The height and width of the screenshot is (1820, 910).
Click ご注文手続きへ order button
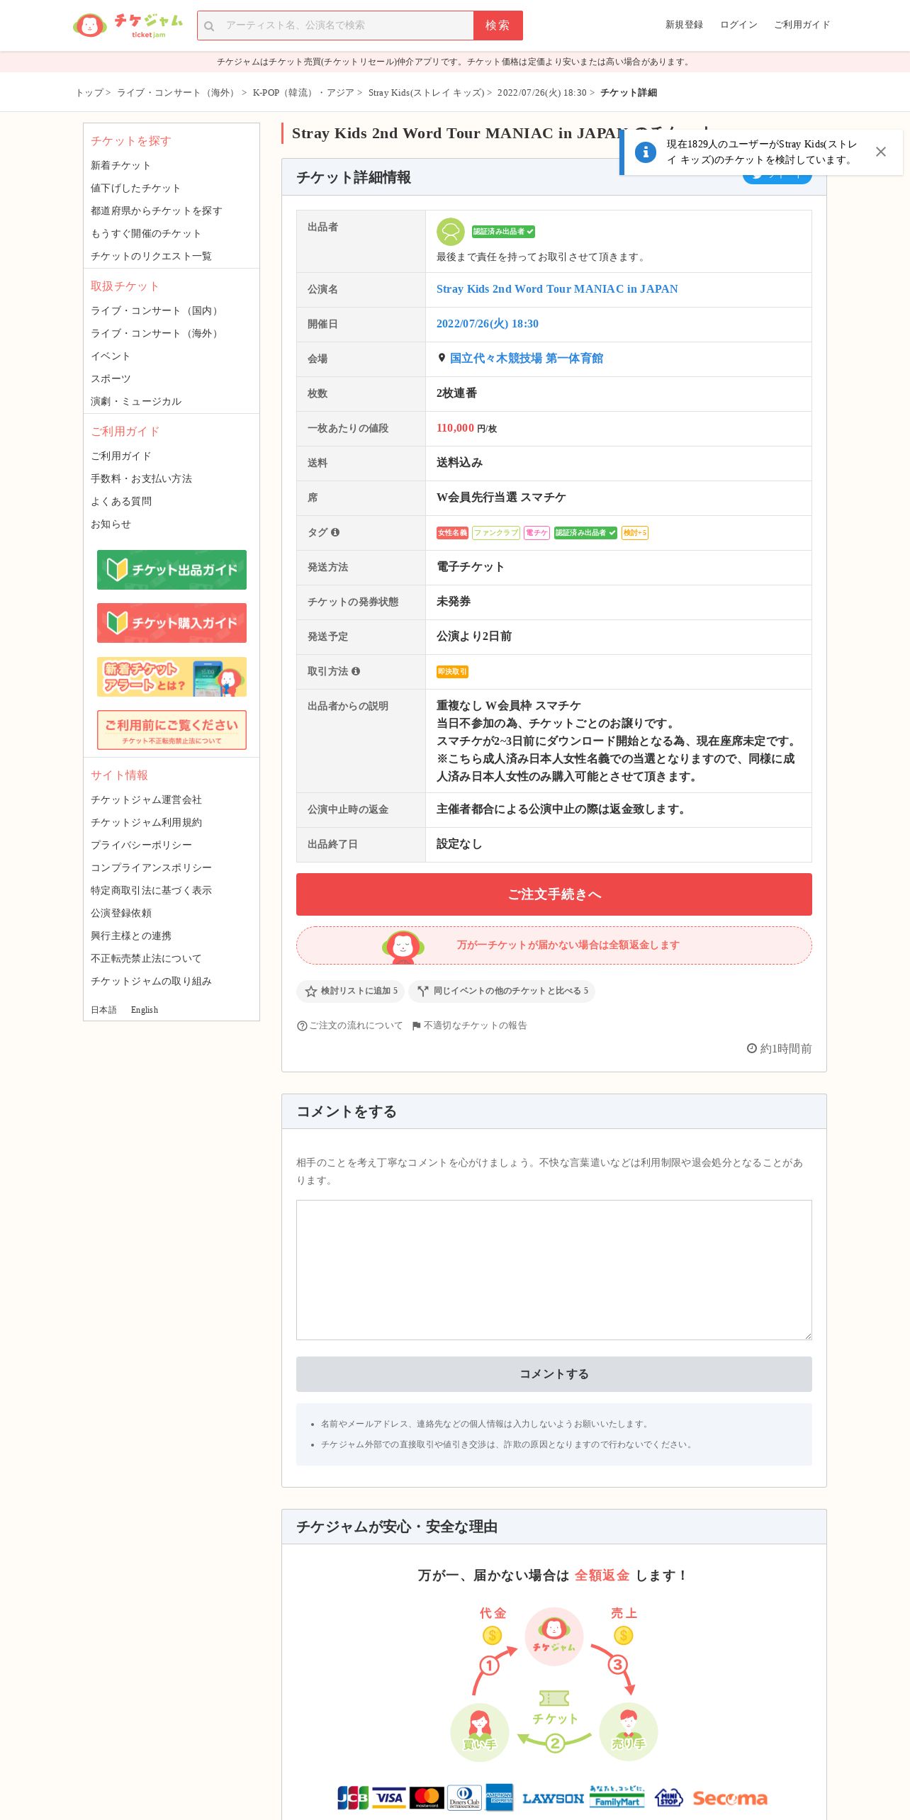coord(554,894)
